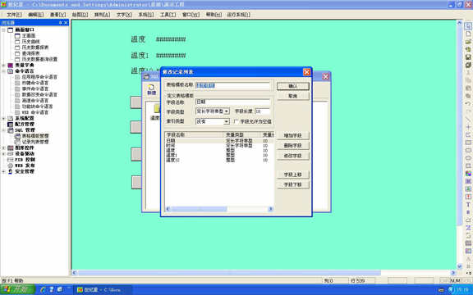This screenshot has width=473, height=295.
Task: Click the 增加字段 button
Action: (x=293, y=136)
